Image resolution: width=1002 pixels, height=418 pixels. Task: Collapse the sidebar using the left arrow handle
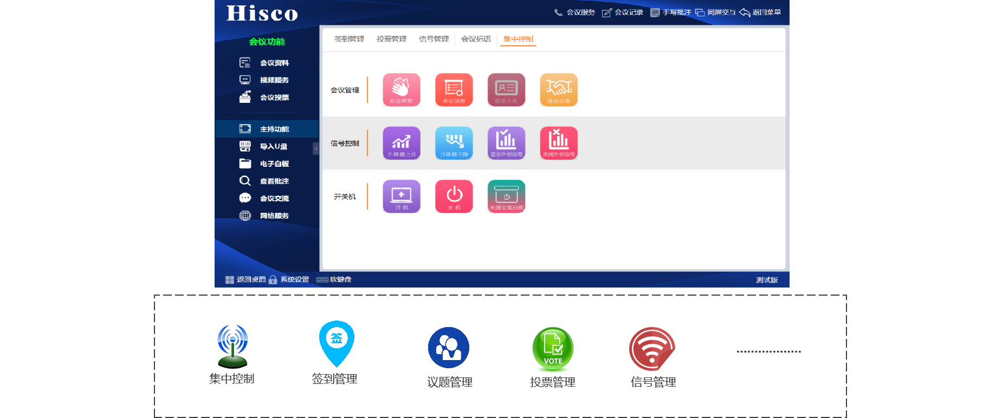click(316, 148)
